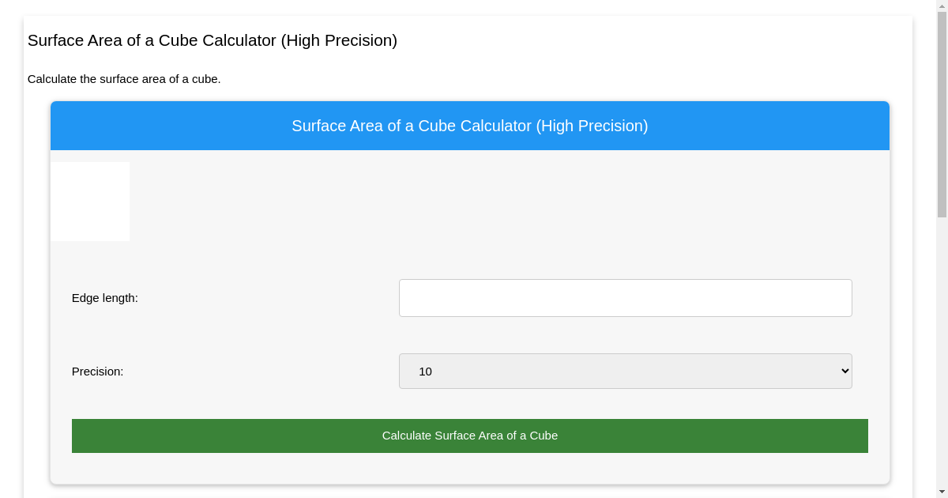Click the description text below the title
The height and width of the screenshot is (498, 948).
point(124,79)
